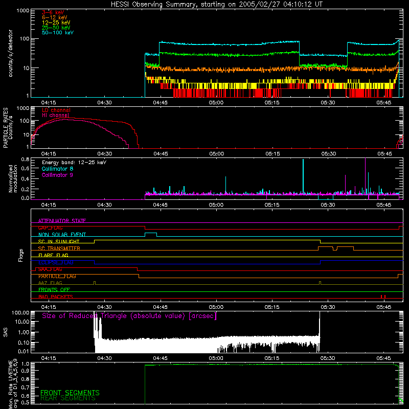The image size is (409, 409).
Task: Select the Collimator 9 legend label
Action: 57,175
